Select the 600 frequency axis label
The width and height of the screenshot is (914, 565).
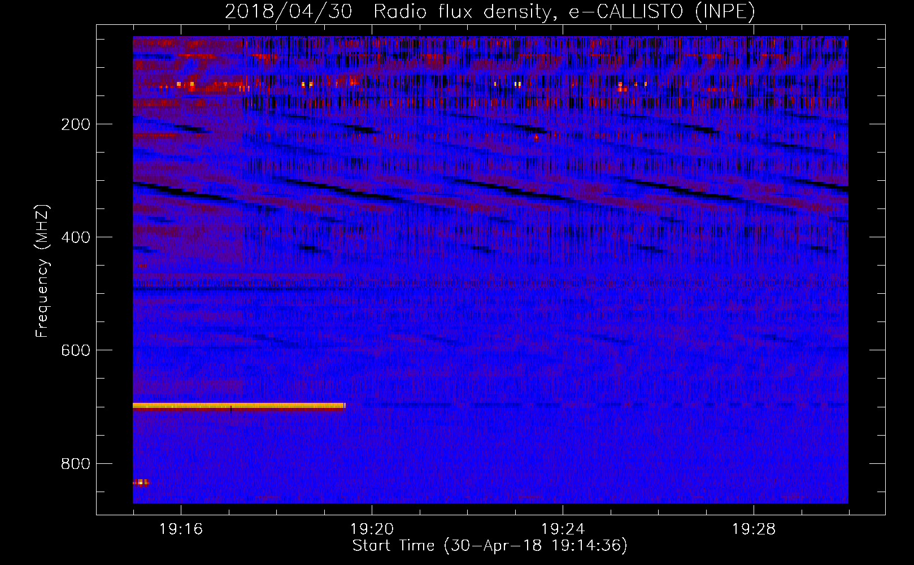tap(76, 350)
